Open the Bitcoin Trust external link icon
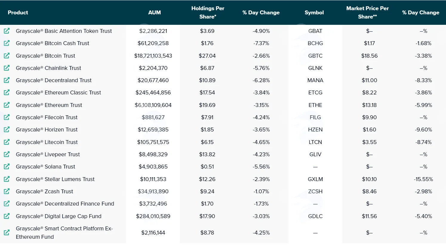The width and height of the screenshot is (446, 245). point(7,56)
